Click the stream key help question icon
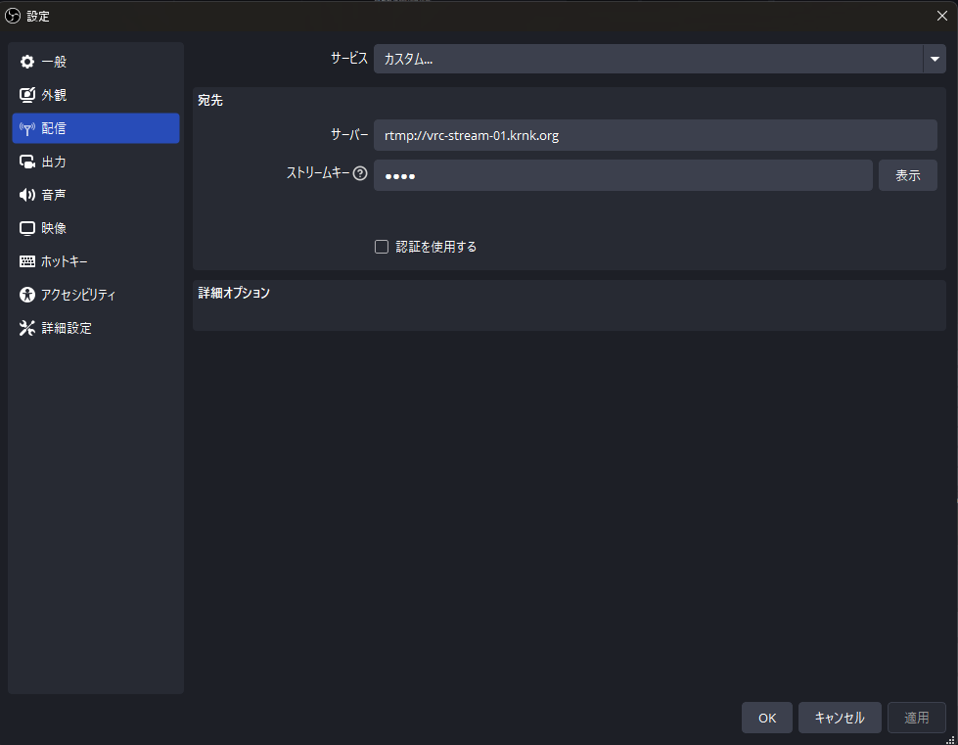Image resolution: width=958 pixels, height=745 pixels. click(x=360, y=174)
